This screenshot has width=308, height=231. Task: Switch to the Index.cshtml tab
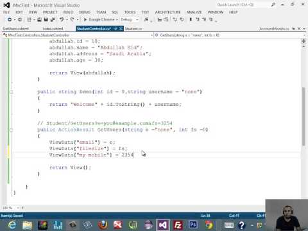pos(53,28)
